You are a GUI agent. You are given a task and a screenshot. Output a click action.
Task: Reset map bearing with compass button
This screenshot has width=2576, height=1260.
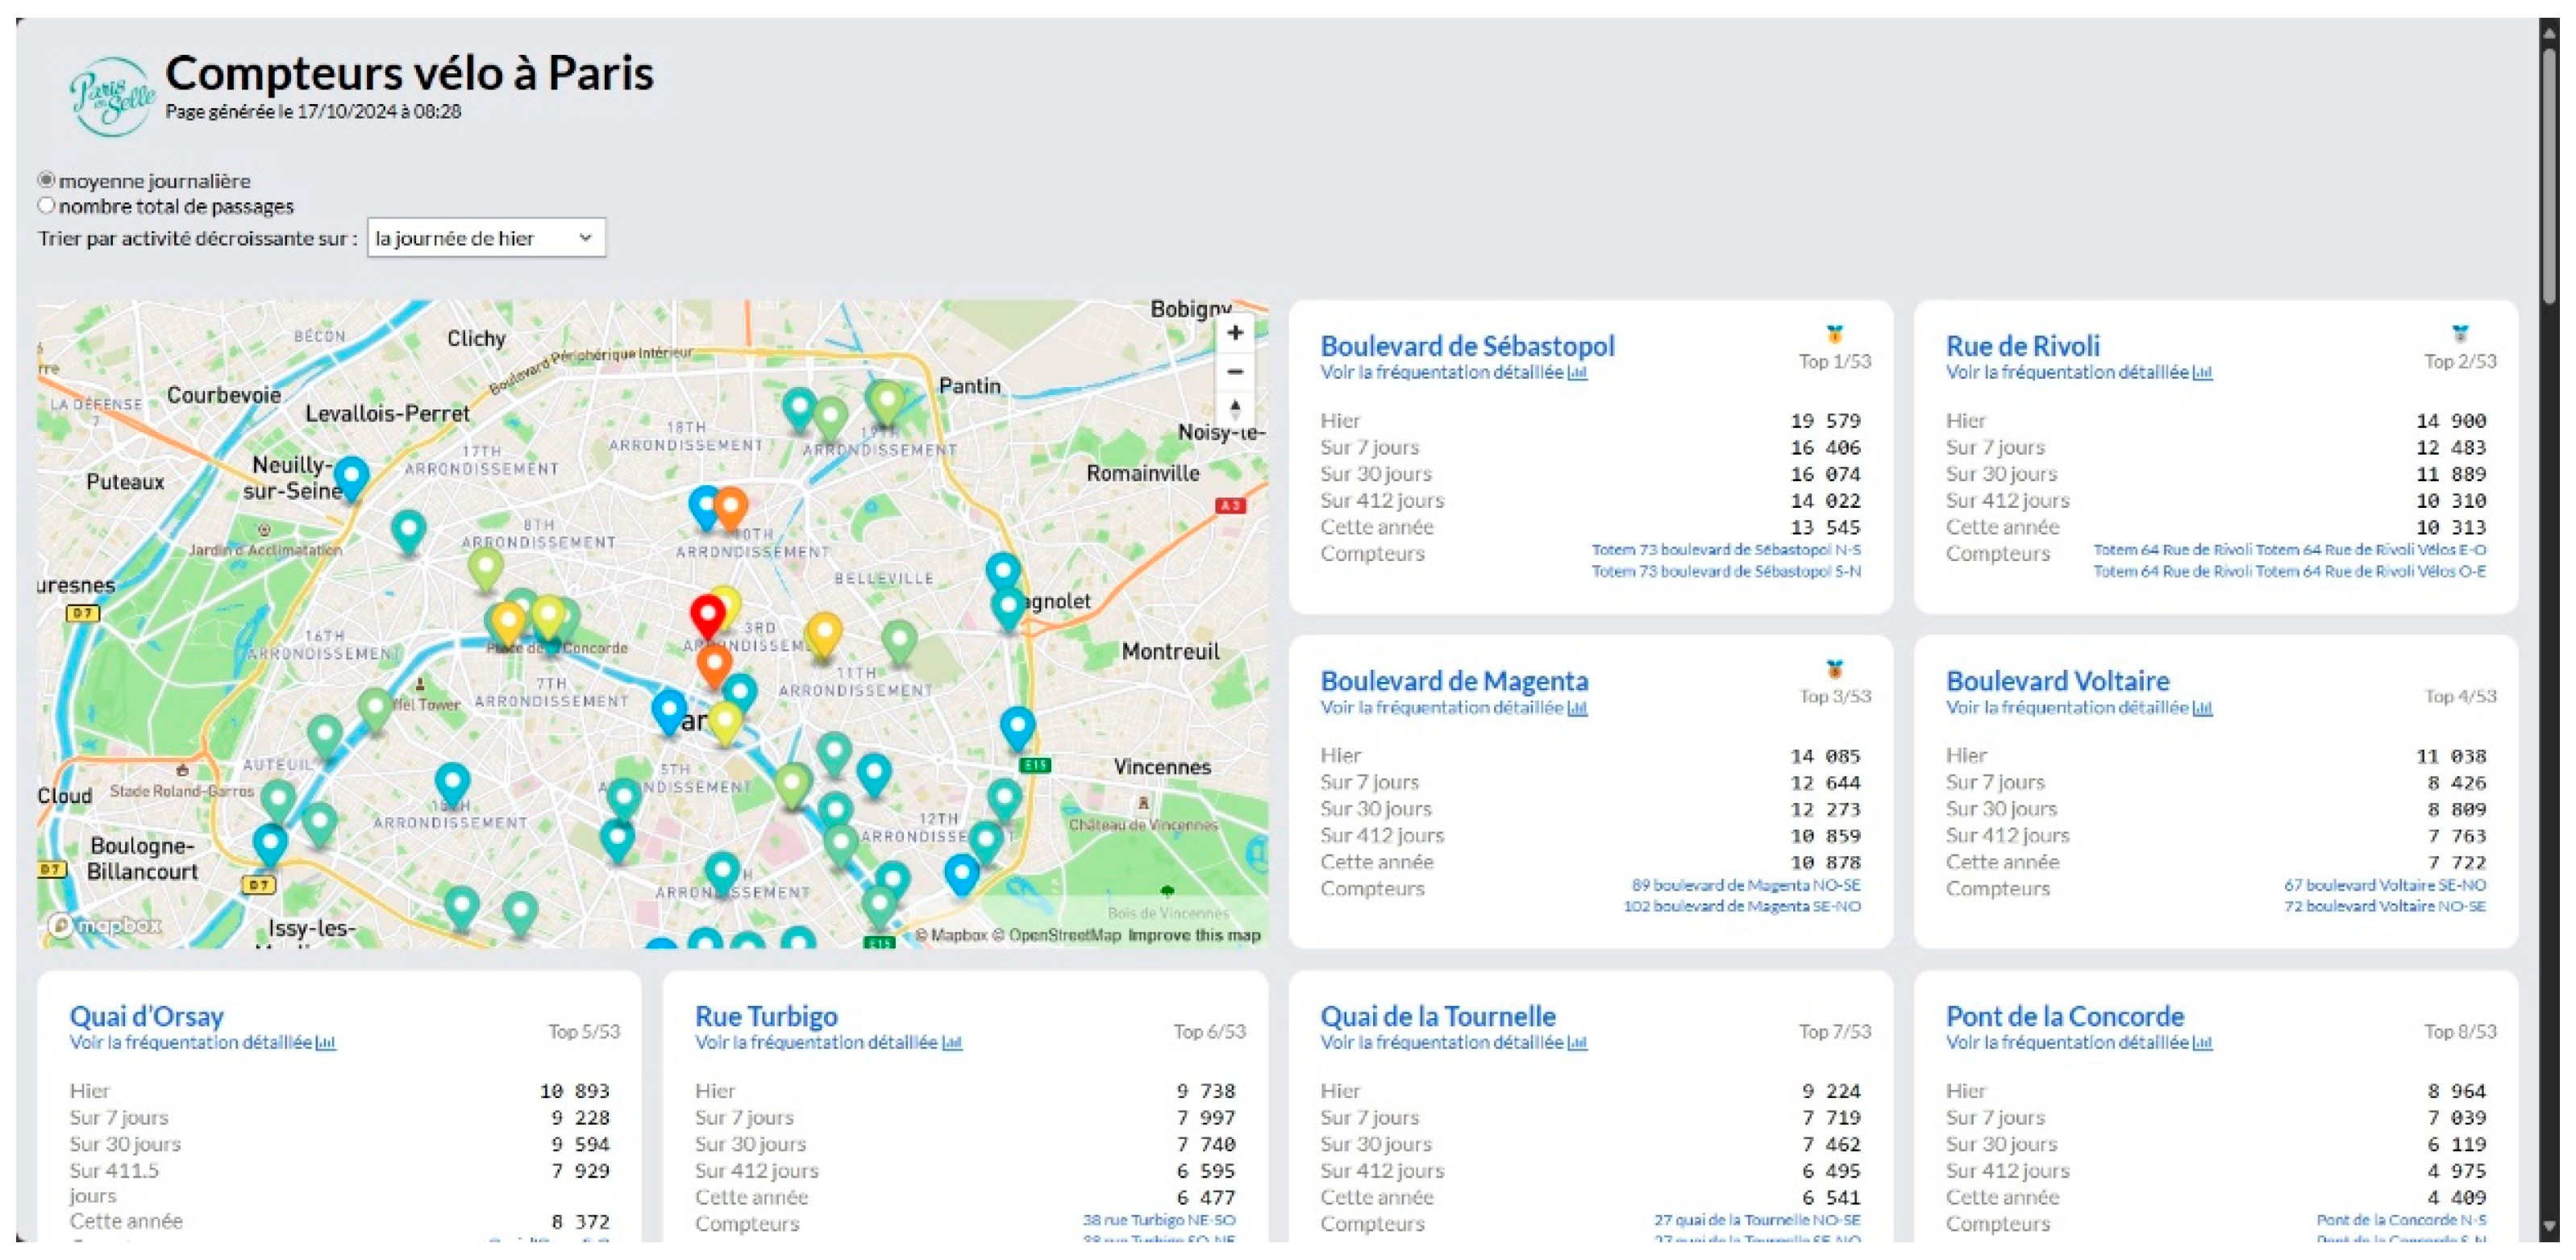(1235, 409)
